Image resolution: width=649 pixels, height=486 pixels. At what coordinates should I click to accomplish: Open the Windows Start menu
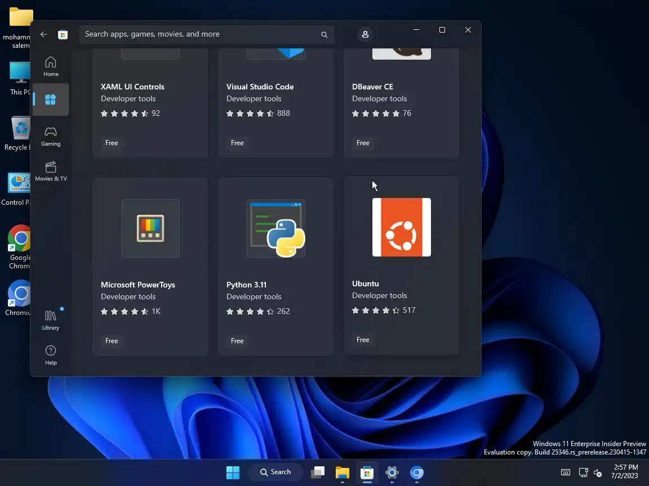pos(233,472)
